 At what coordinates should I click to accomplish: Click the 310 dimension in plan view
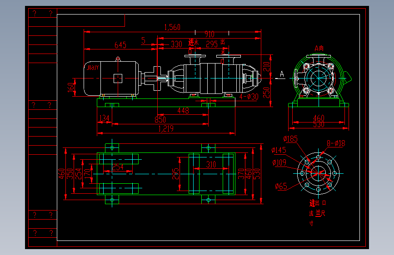click(x=211, y=165)
